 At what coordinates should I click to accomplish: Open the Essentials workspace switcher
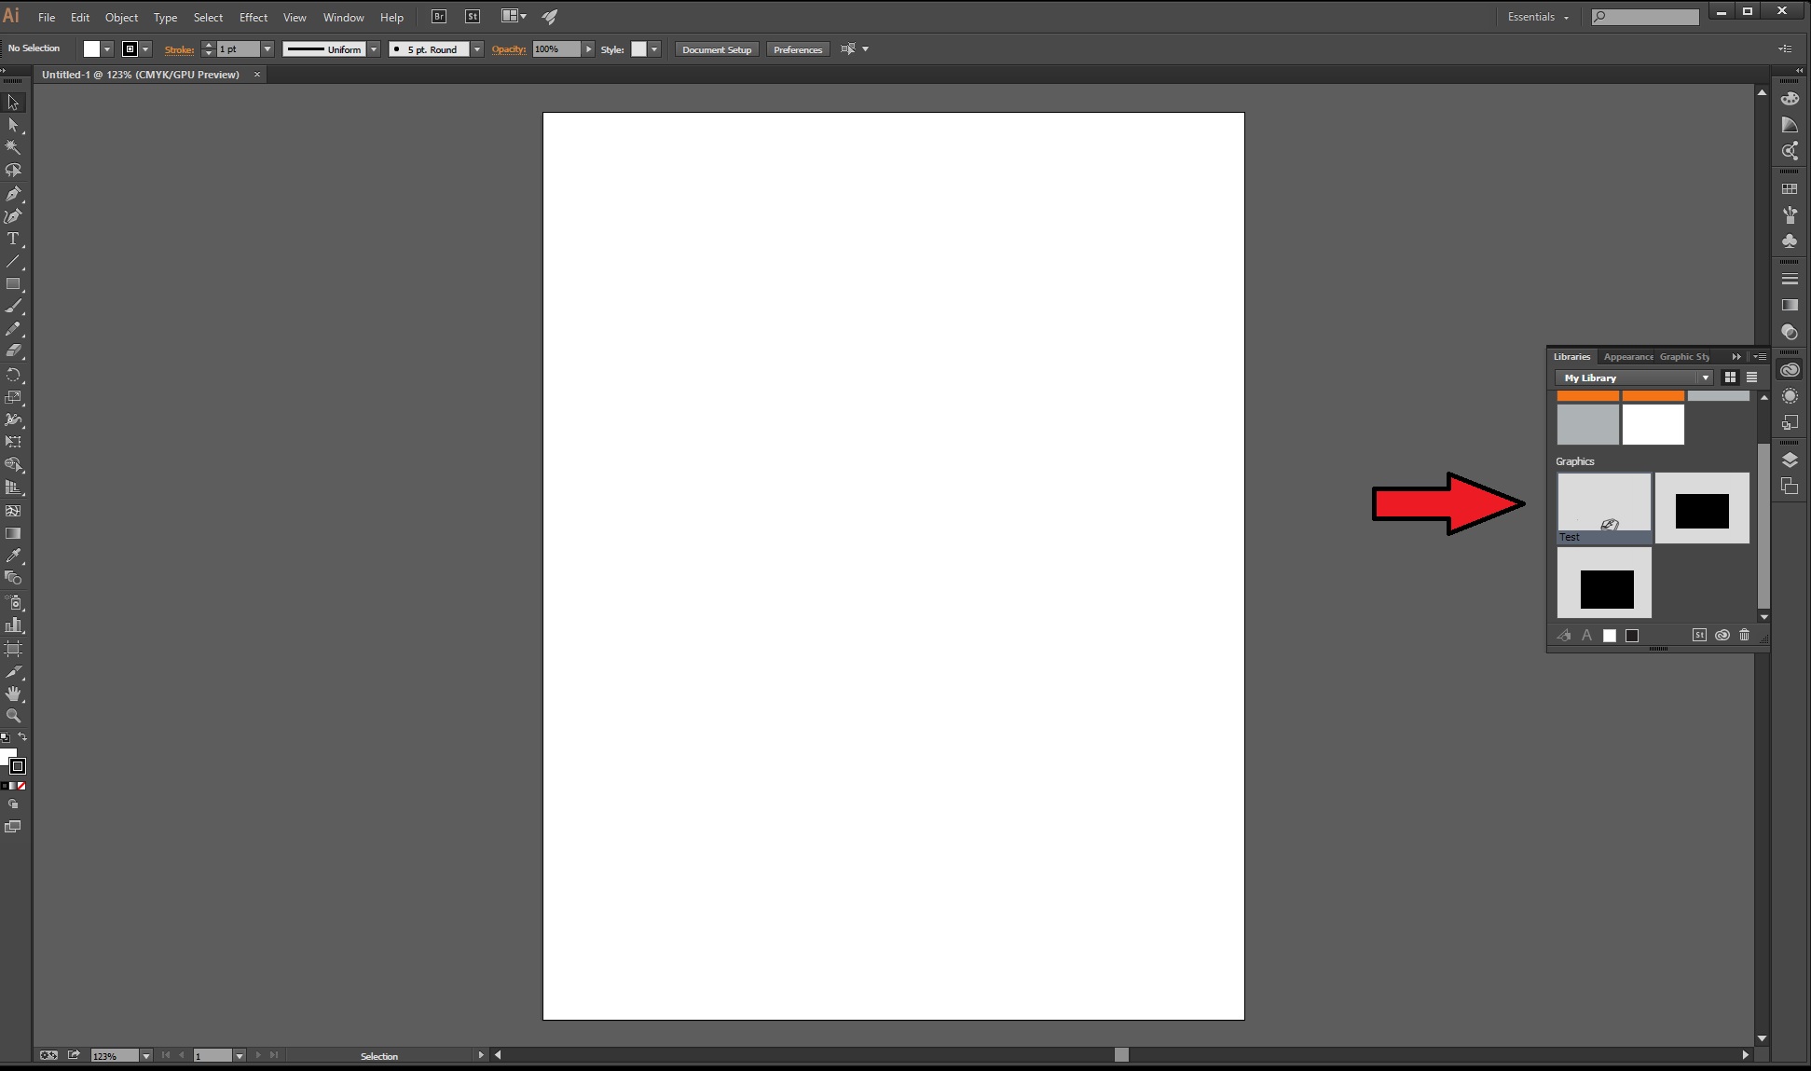[1538, 17]
